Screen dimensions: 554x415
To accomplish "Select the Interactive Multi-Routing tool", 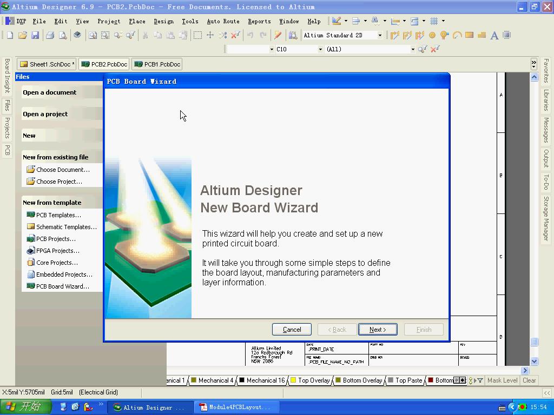I will point(407,35).
